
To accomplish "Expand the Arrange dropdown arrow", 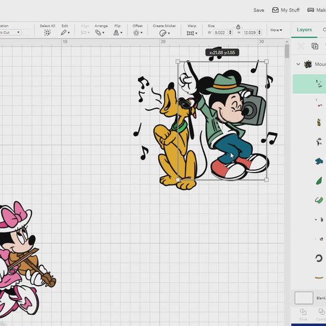I will point(103,33).
